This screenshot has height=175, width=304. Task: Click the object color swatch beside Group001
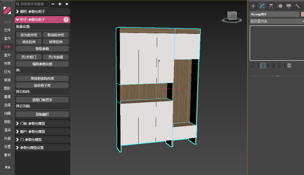[302, 14]
